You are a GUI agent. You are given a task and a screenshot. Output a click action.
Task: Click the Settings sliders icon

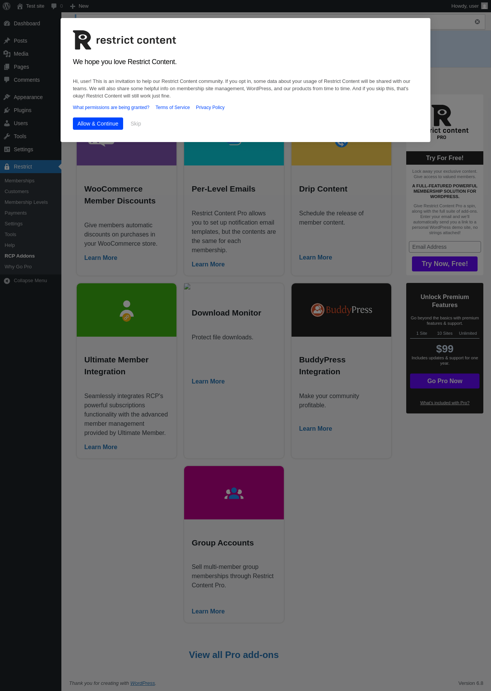click(7, 149)
